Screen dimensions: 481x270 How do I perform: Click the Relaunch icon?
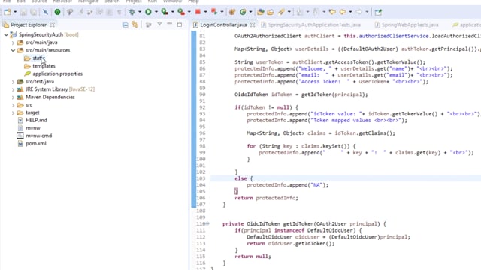click(214, 12)
